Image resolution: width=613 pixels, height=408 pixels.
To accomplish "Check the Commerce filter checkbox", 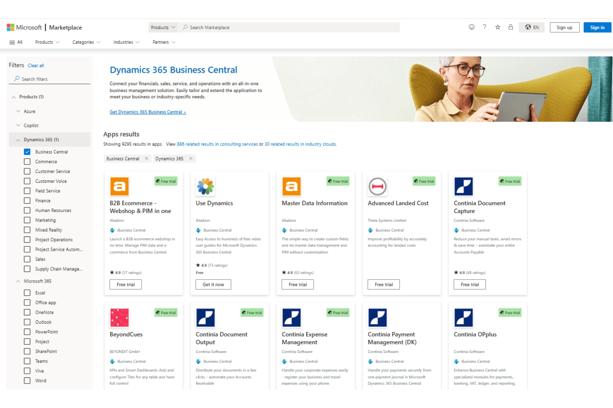I will (x=27, y=162).
